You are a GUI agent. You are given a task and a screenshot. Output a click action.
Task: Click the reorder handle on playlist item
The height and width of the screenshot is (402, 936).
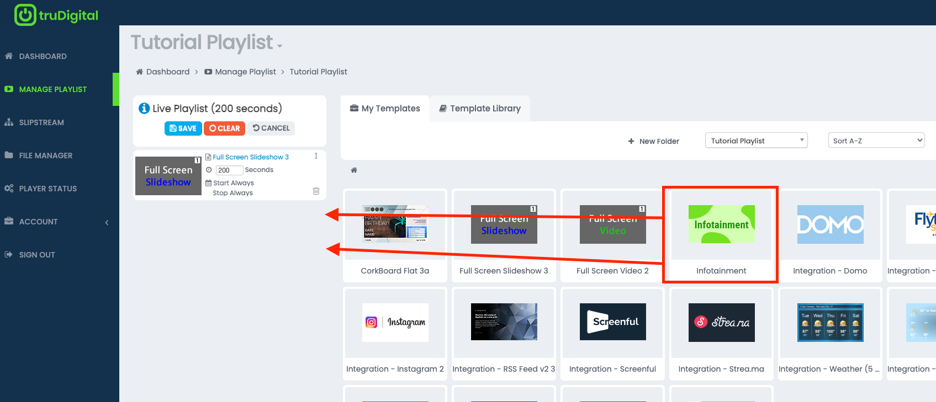click(316, 156)
